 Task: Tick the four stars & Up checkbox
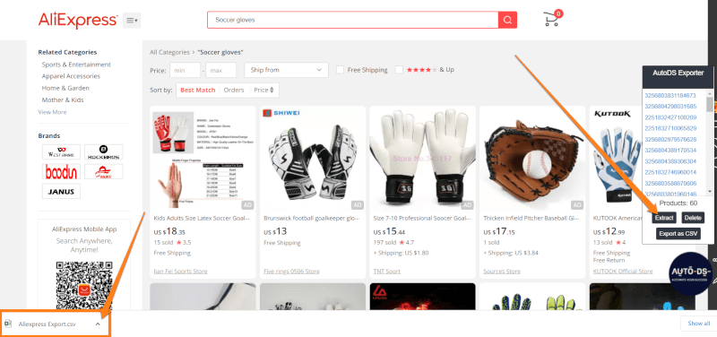(x=399, y=70)
